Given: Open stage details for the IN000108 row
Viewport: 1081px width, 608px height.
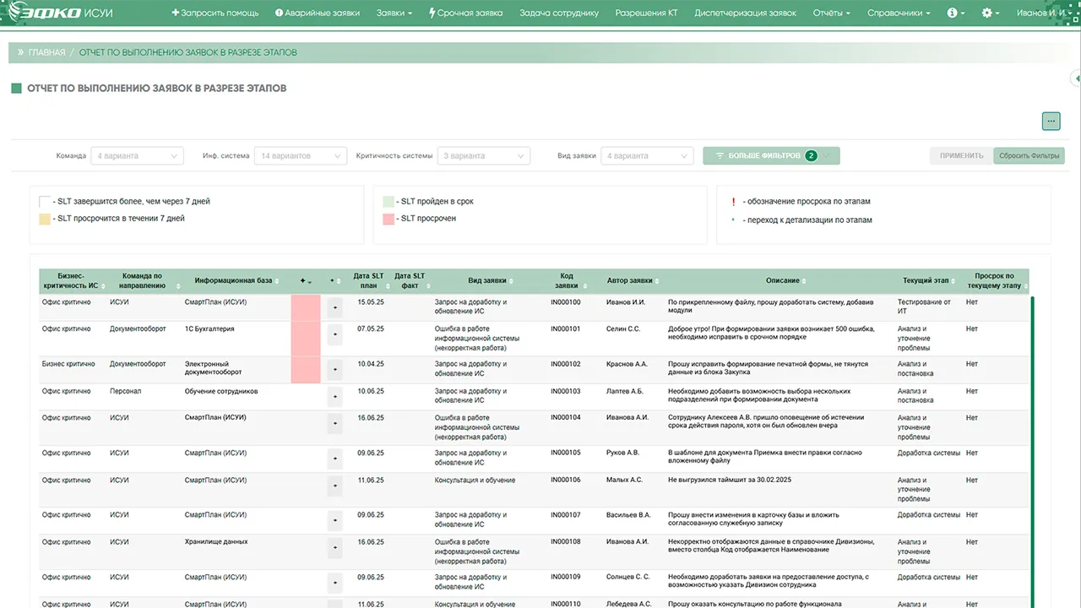Looking at the screenshot, I should pos(334,549).
